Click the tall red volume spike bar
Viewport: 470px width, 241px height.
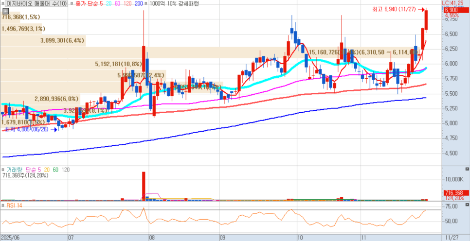click(x=144, y=186)
